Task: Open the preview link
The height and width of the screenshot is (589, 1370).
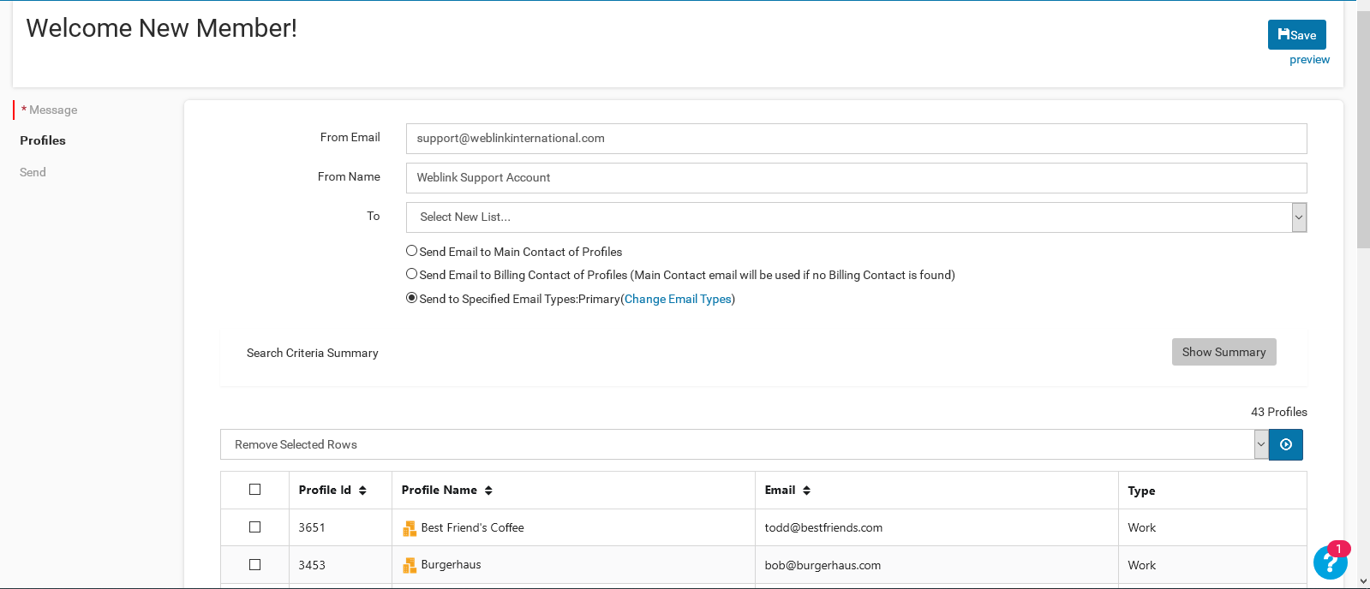Action: tap(1309, 60)
